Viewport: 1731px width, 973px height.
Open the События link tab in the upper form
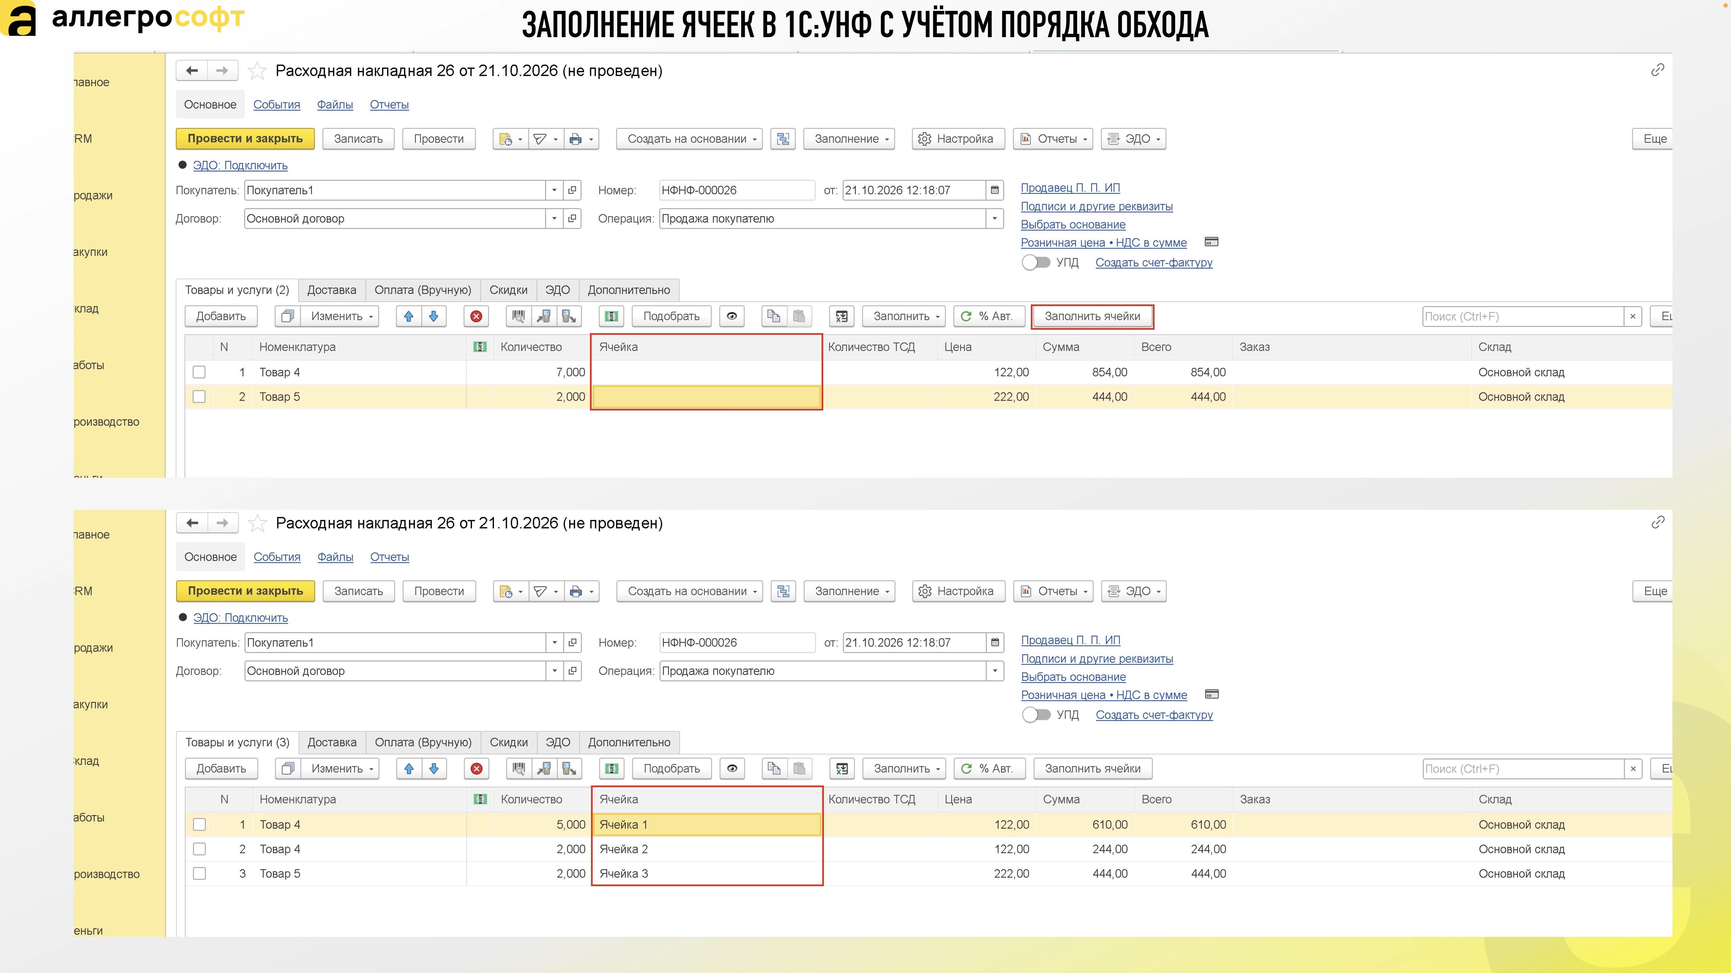coord(276,105)
